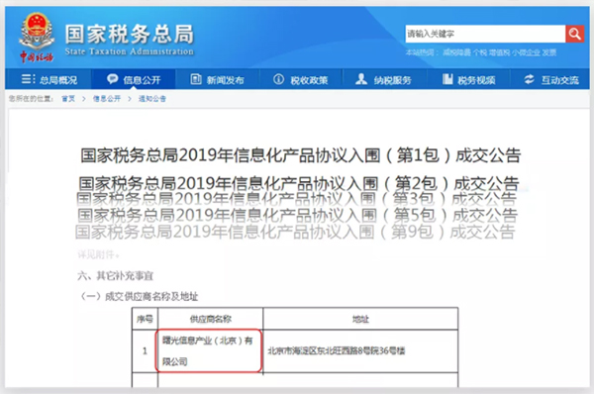The width and height of the screenshot is (594, 394).
Task: Click the national emblem logo
Action: (x=37, y=37)
